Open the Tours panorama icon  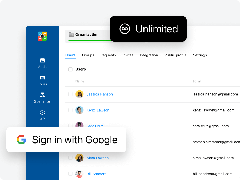[x=42, y=78]
